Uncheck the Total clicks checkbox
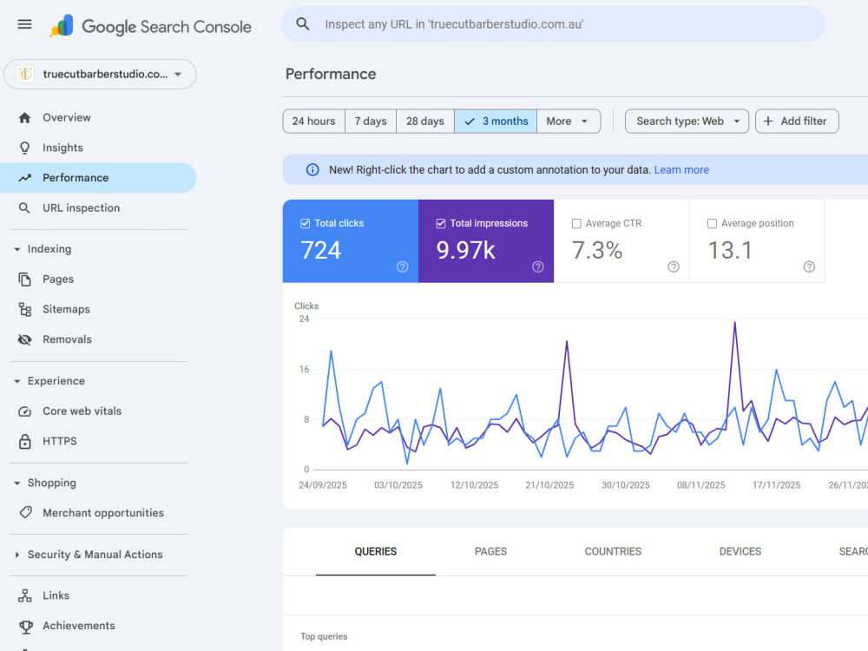The height and width of the screenshot is (651, 868). [x=305, y=224]
